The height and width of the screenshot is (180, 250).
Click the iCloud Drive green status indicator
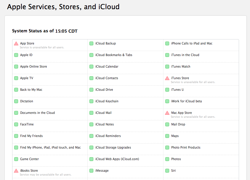coord(92,90)
